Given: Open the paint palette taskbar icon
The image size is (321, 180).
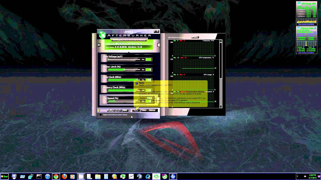Looking at the screenshot, I should tap(114, 176).
